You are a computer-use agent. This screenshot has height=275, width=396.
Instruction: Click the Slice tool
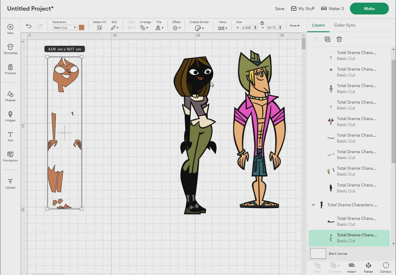pyautogui.click(x=317, y=267)
